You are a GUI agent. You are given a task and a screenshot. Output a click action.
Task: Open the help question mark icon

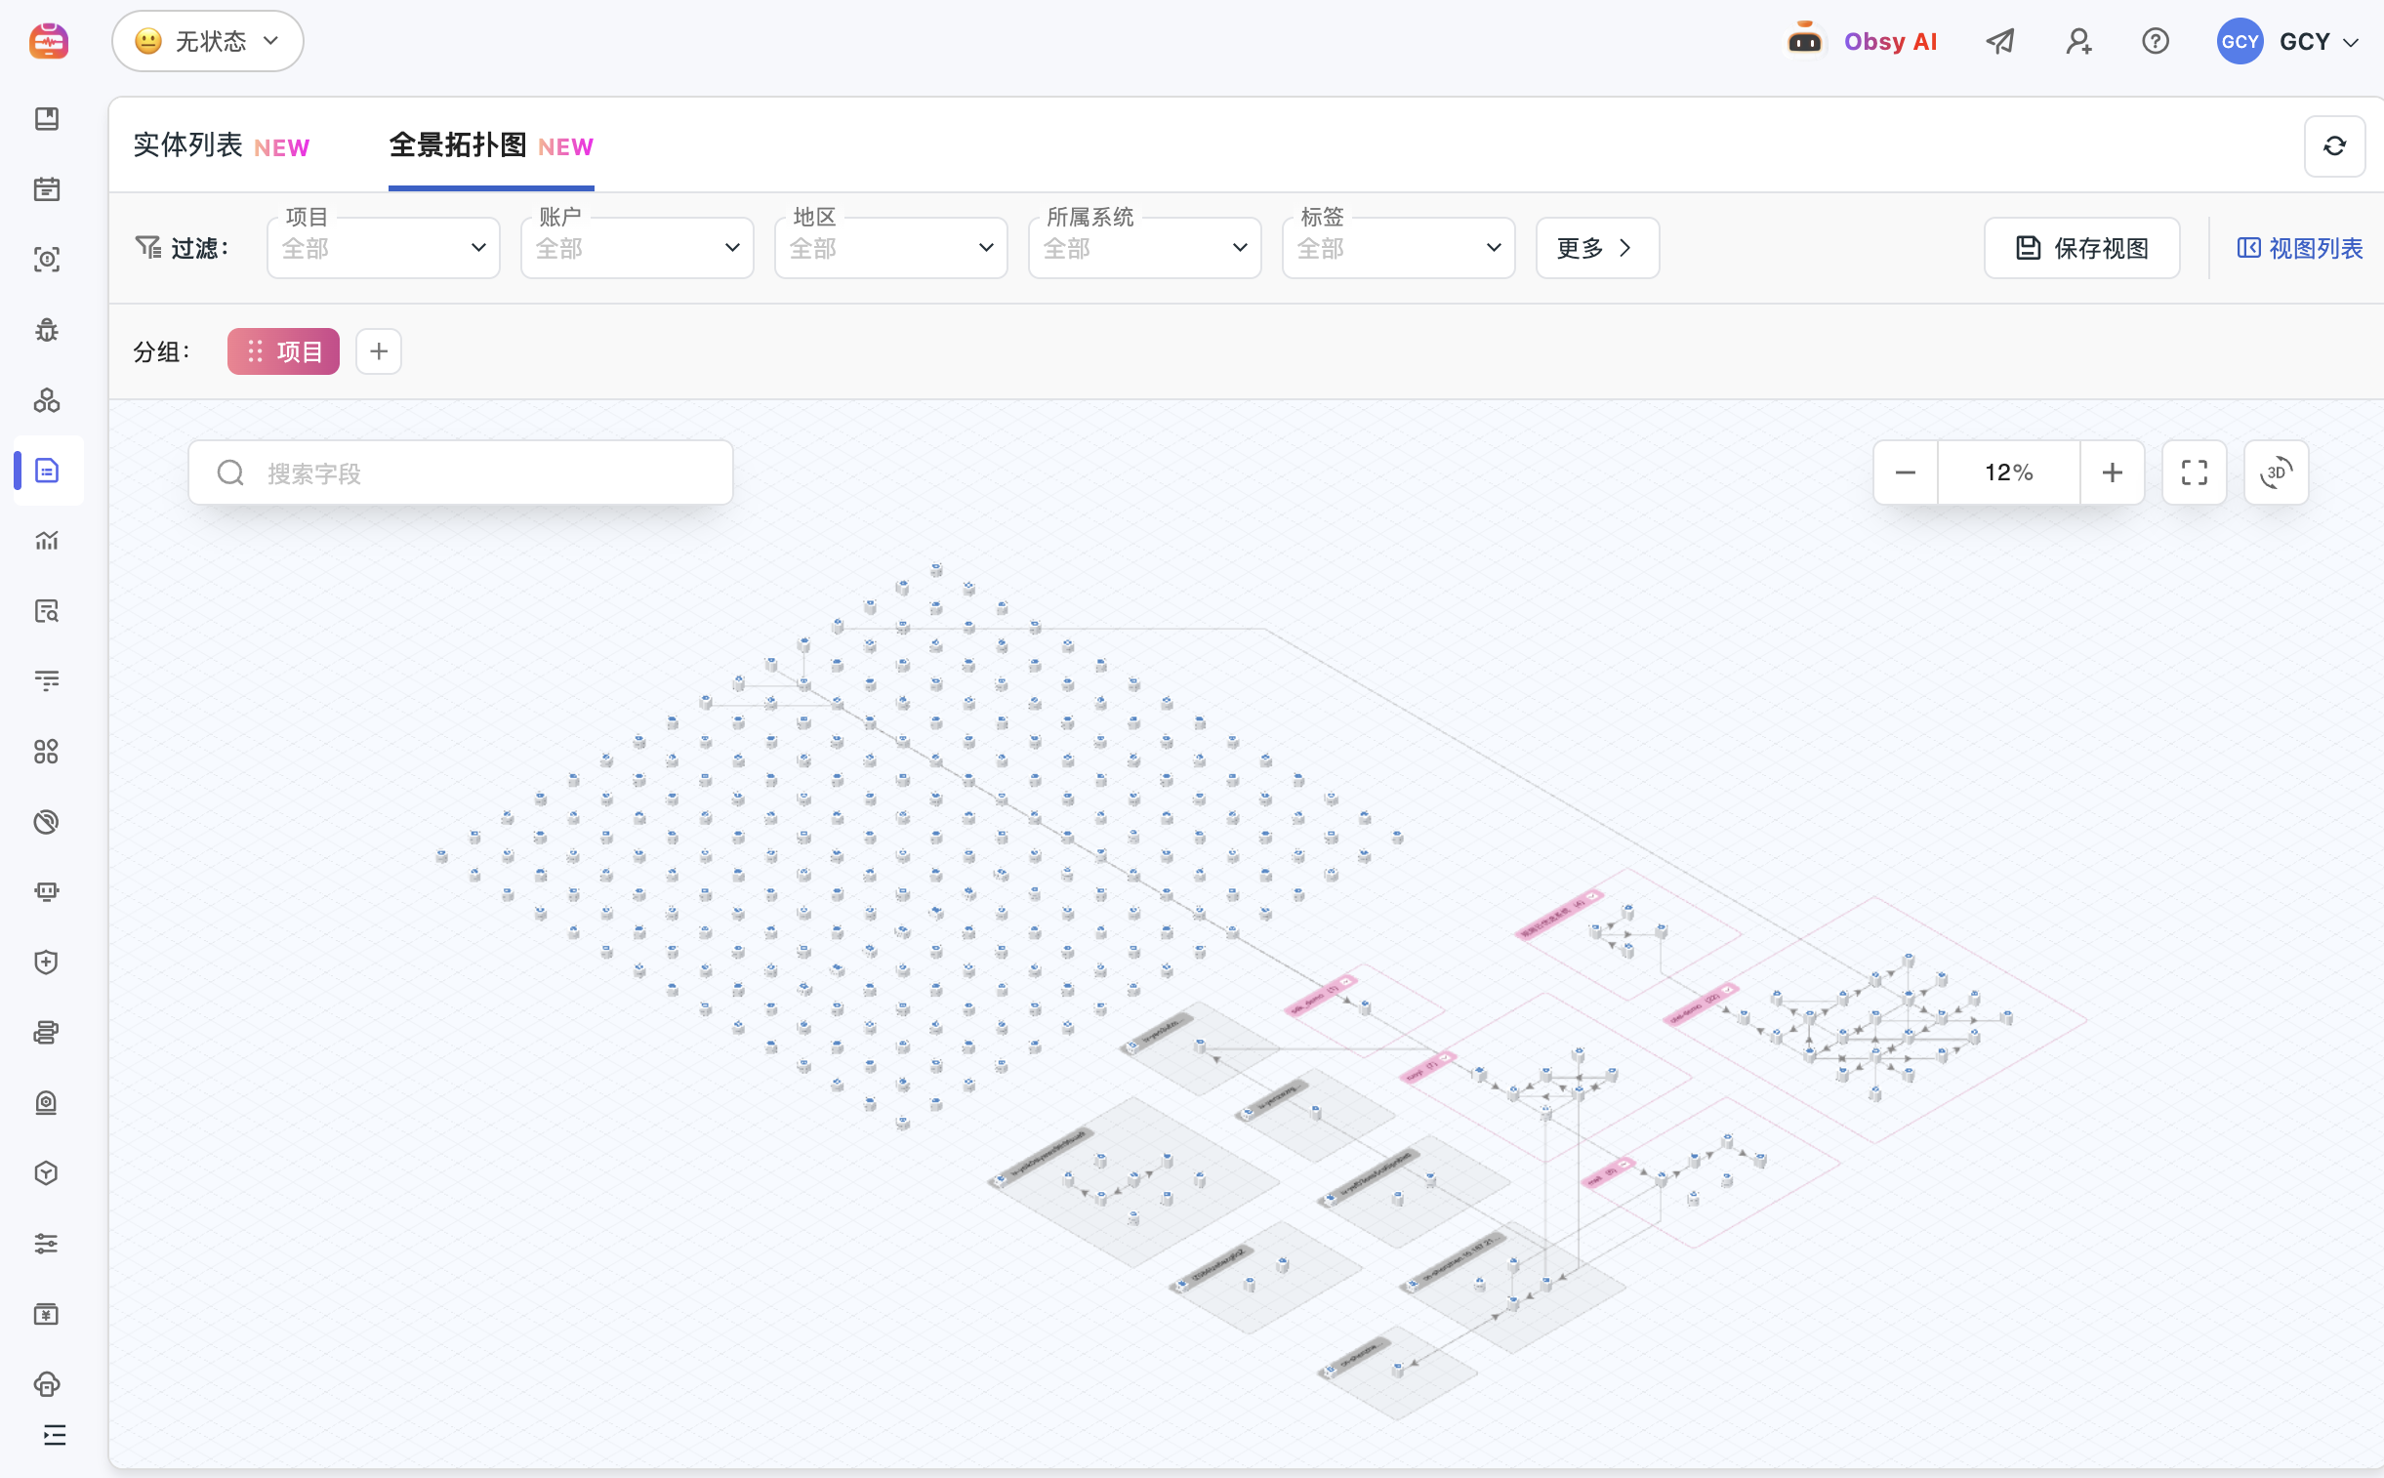click(x=2156, y=41)
